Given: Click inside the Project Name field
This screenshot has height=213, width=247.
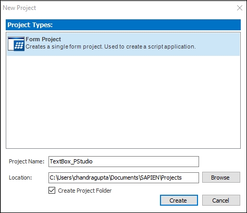Looking at the screenshot, I should [123, 161].
